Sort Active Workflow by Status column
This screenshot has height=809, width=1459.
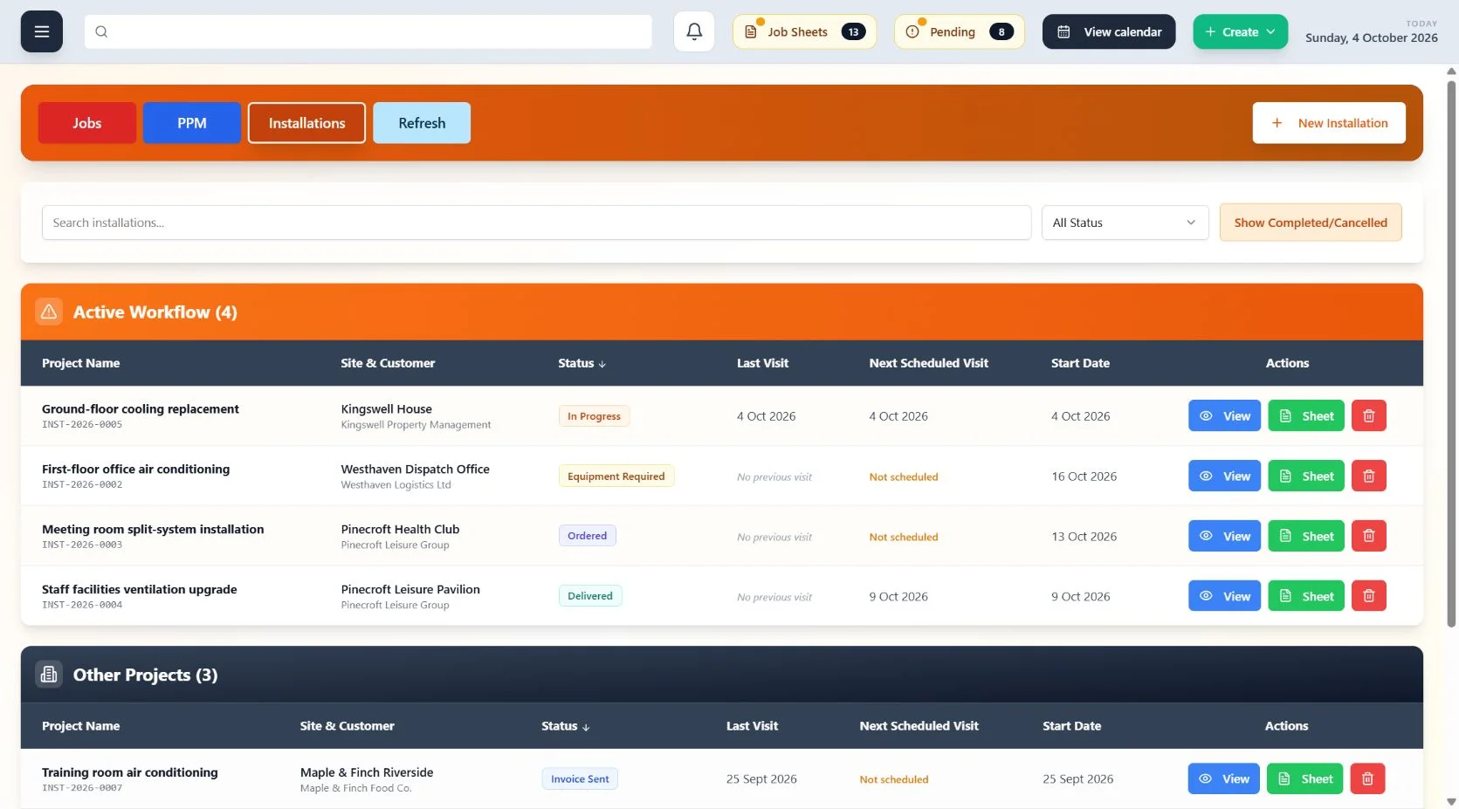582,363
